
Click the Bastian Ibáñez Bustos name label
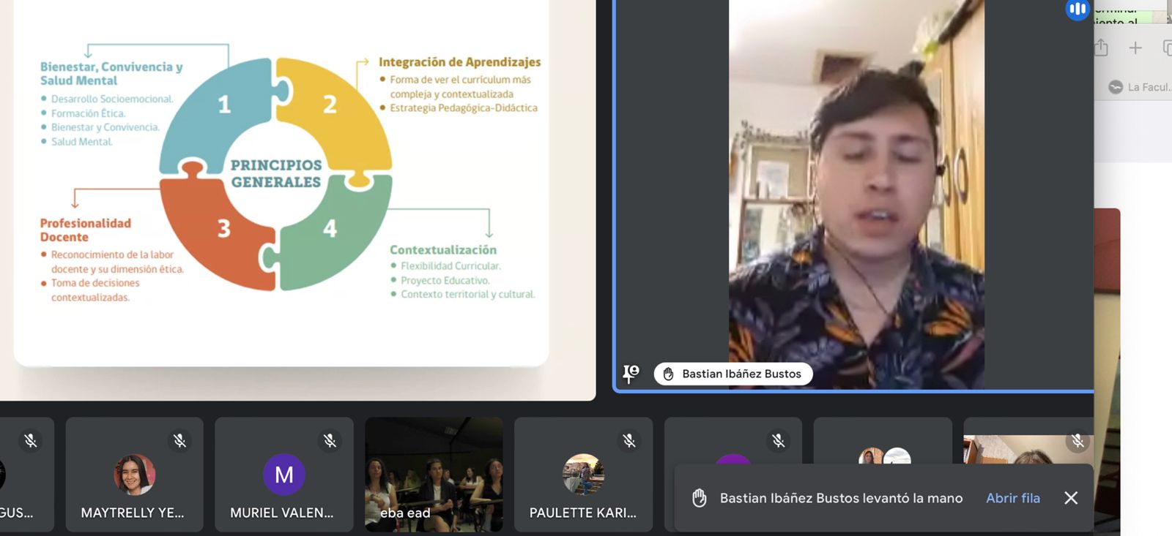pyautogui.click(x=741, y=374)
